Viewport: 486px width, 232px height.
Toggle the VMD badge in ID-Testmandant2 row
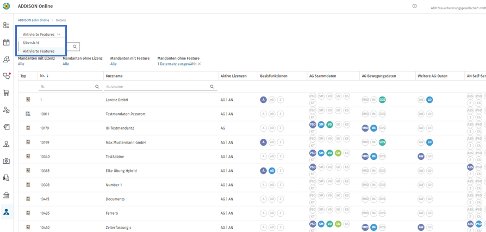[365, 128]
